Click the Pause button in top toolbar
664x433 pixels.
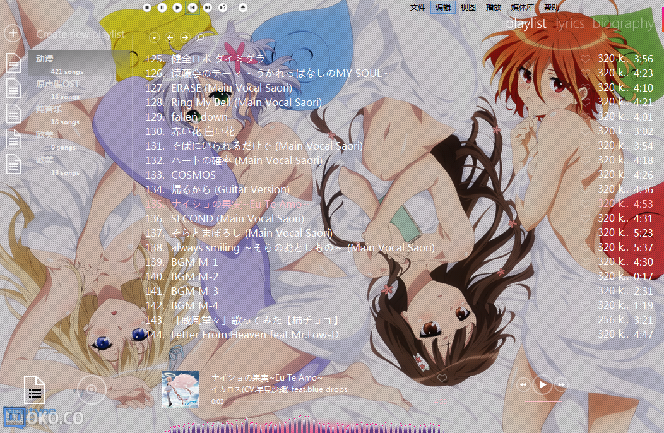(x=162, y=8)
